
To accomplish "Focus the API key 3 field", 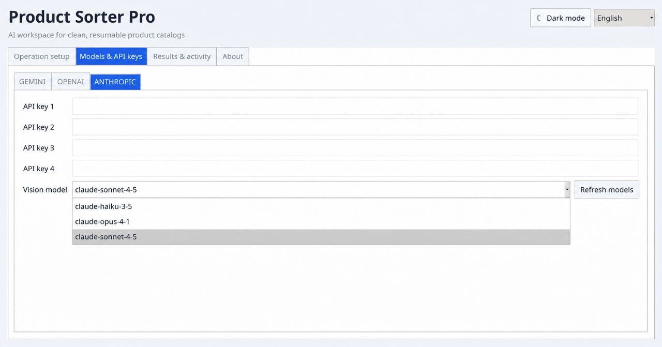I will (355, 147).
